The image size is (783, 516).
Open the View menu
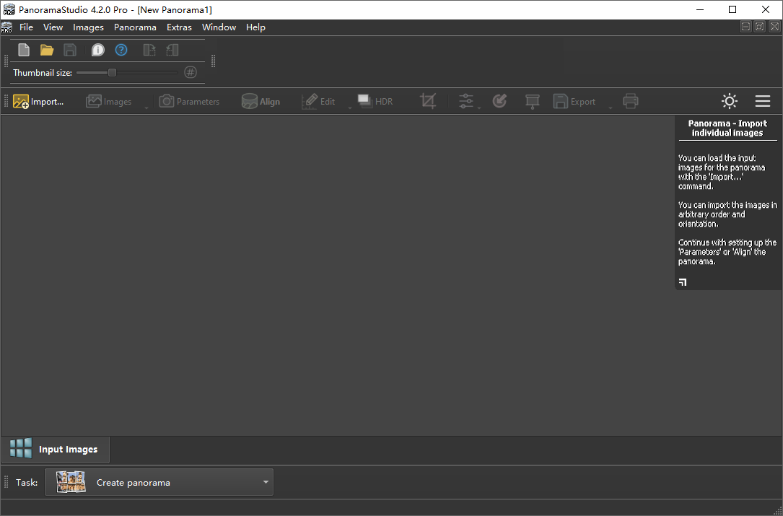point(53,27)
